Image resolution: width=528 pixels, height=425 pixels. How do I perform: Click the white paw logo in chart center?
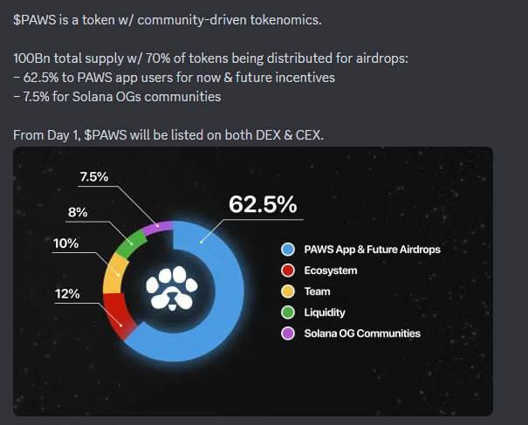pos(172,289)
